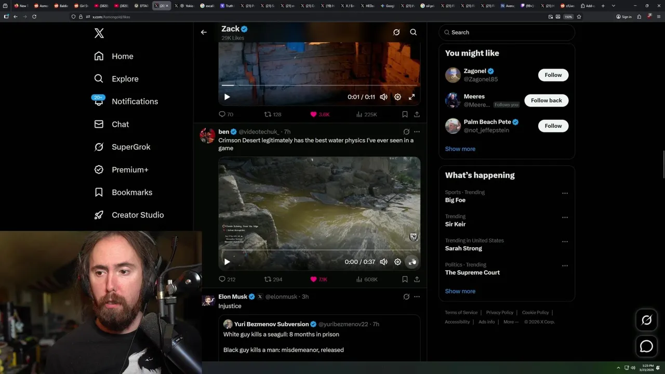Click the Search input field
665x374 pixels.
pyautogui.click(x=507, y=32)
